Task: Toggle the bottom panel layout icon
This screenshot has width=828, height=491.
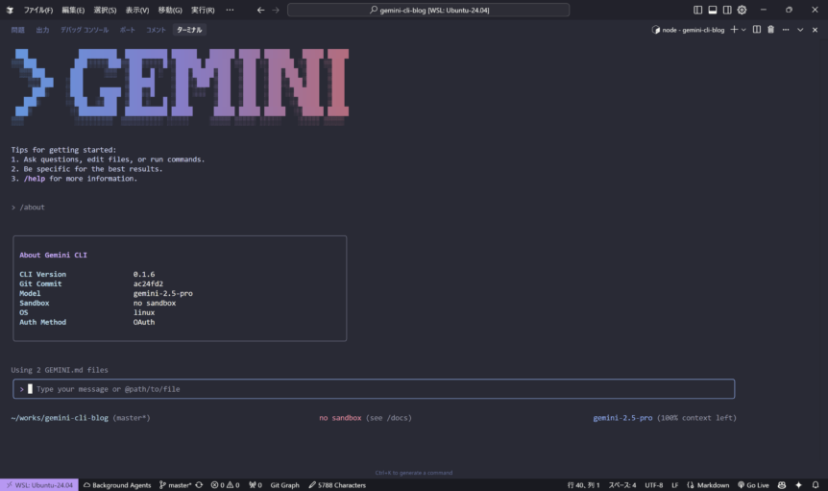Action: pyautogui.click(x=713, y=10)
